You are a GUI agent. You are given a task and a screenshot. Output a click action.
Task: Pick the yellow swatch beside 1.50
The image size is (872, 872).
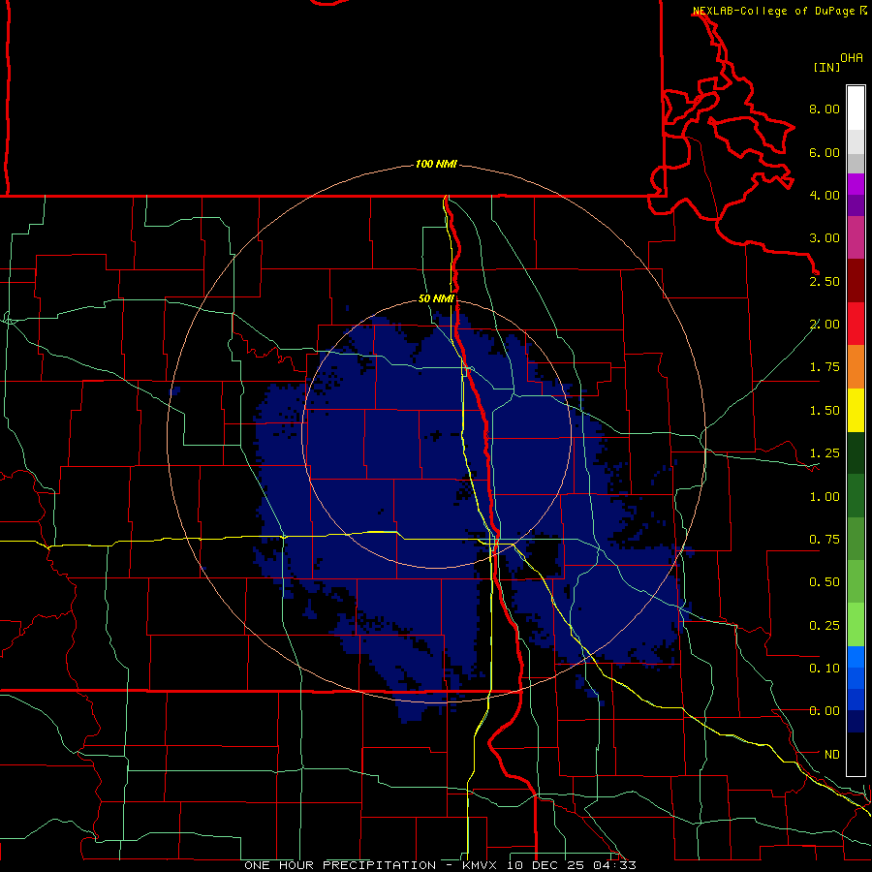tap(856, 410)
